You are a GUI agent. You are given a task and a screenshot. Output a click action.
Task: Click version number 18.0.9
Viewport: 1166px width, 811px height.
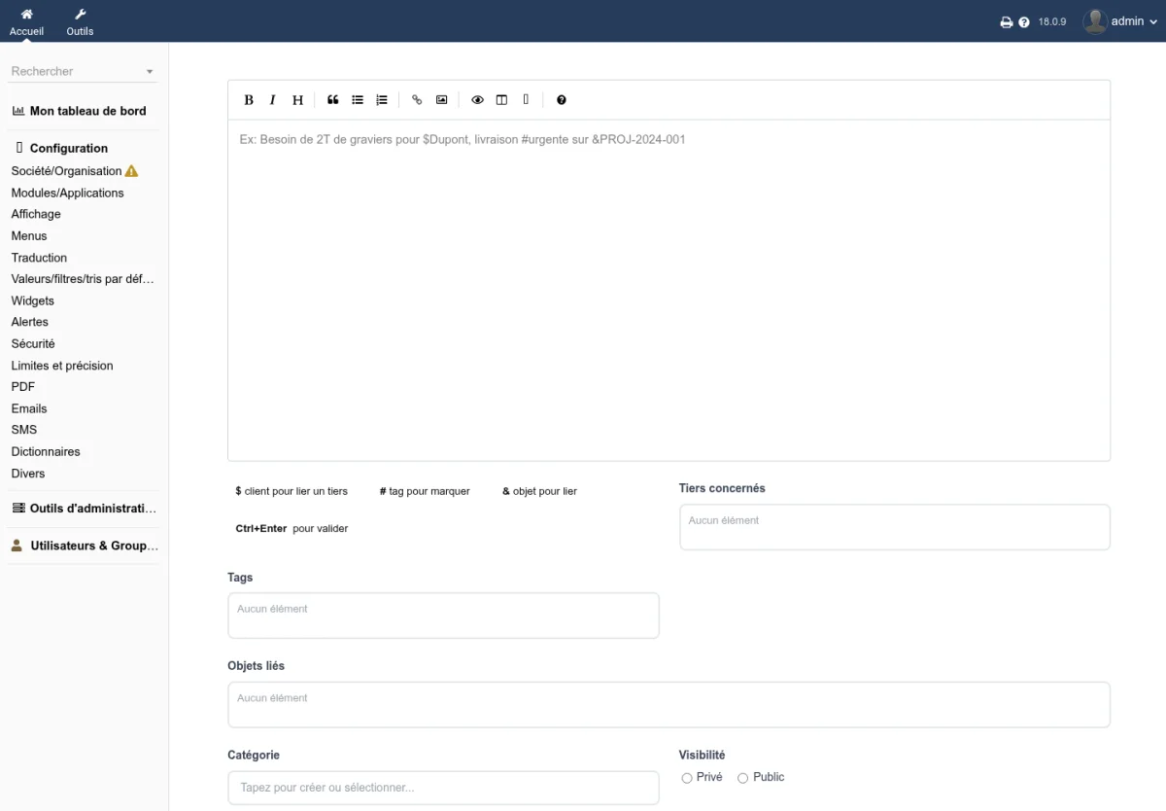1052,22
